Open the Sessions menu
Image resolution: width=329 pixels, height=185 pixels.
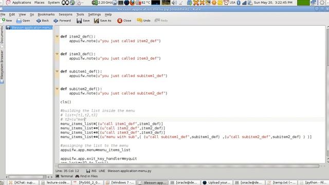point(65,14)
